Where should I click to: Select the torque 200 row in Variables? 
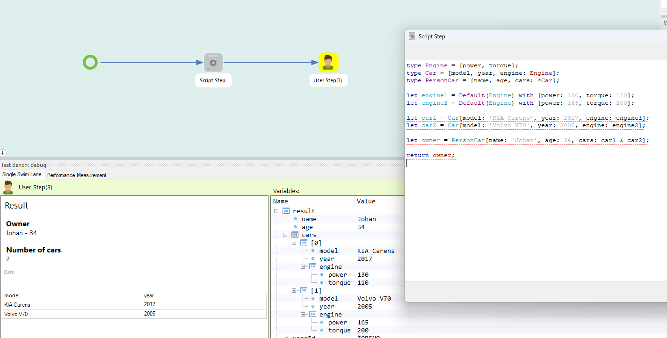pos(339,330)
